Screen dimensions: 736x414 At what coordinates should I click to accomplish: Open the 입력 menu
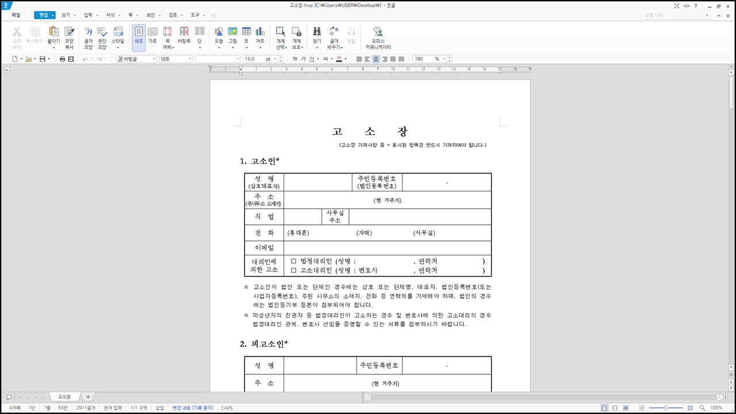click(x=88, y=15)
